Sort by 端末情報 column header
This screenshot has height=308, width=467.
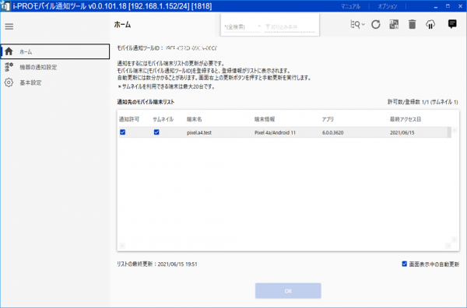[x=265, y=119]
